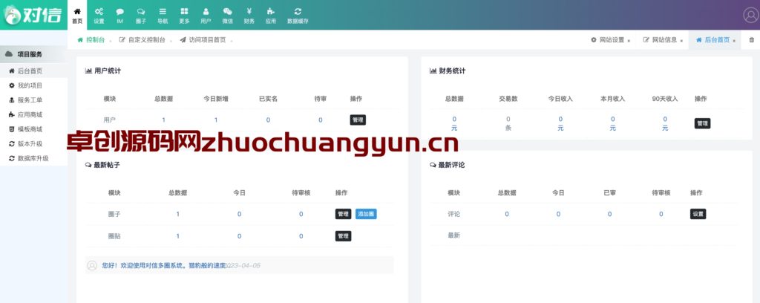The width and height of the screenshot is (760, 303).
Task: Open the 更多 grid icon
Action: coord(184,11)
